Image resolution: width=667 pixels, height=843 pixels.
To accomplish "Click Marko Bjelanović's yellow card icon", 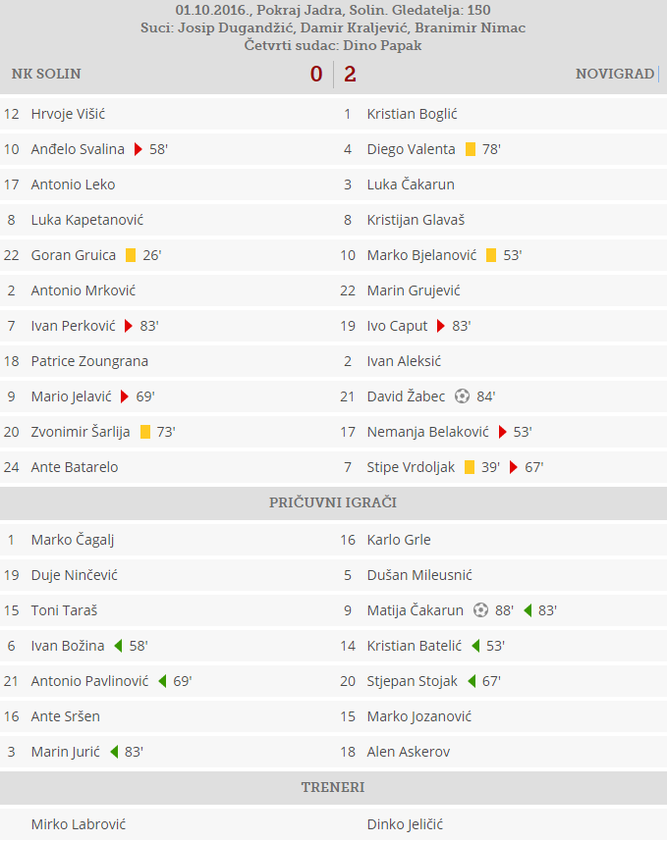I will pos(491,255).
